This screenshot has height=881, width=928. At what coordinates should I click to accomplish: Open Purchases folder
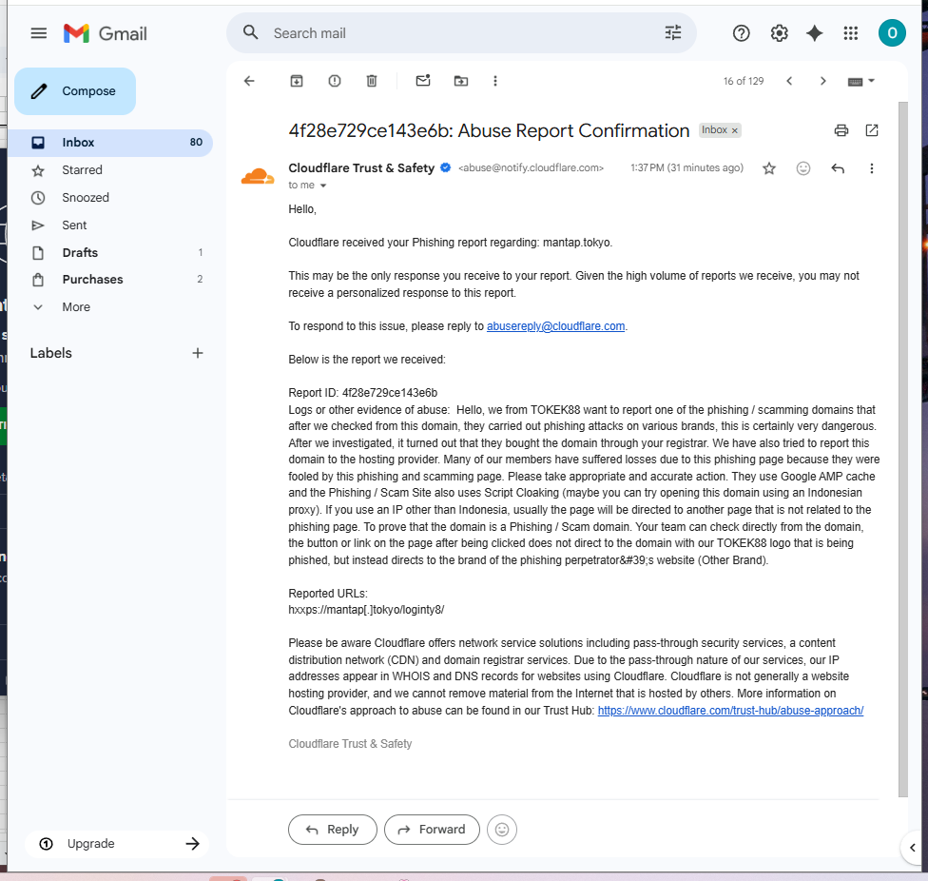[x=92, y=280]
